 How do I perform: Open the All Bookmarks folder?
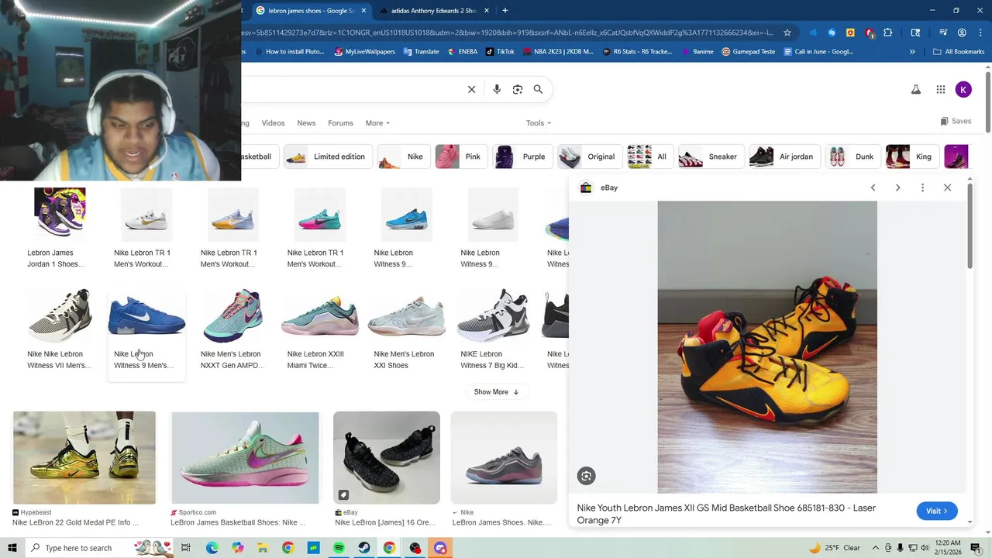959,52
